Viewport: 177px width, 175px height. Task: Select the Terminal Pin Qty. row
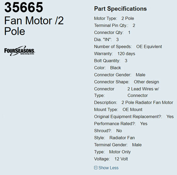pyautogui.click(x=114, y=25)
